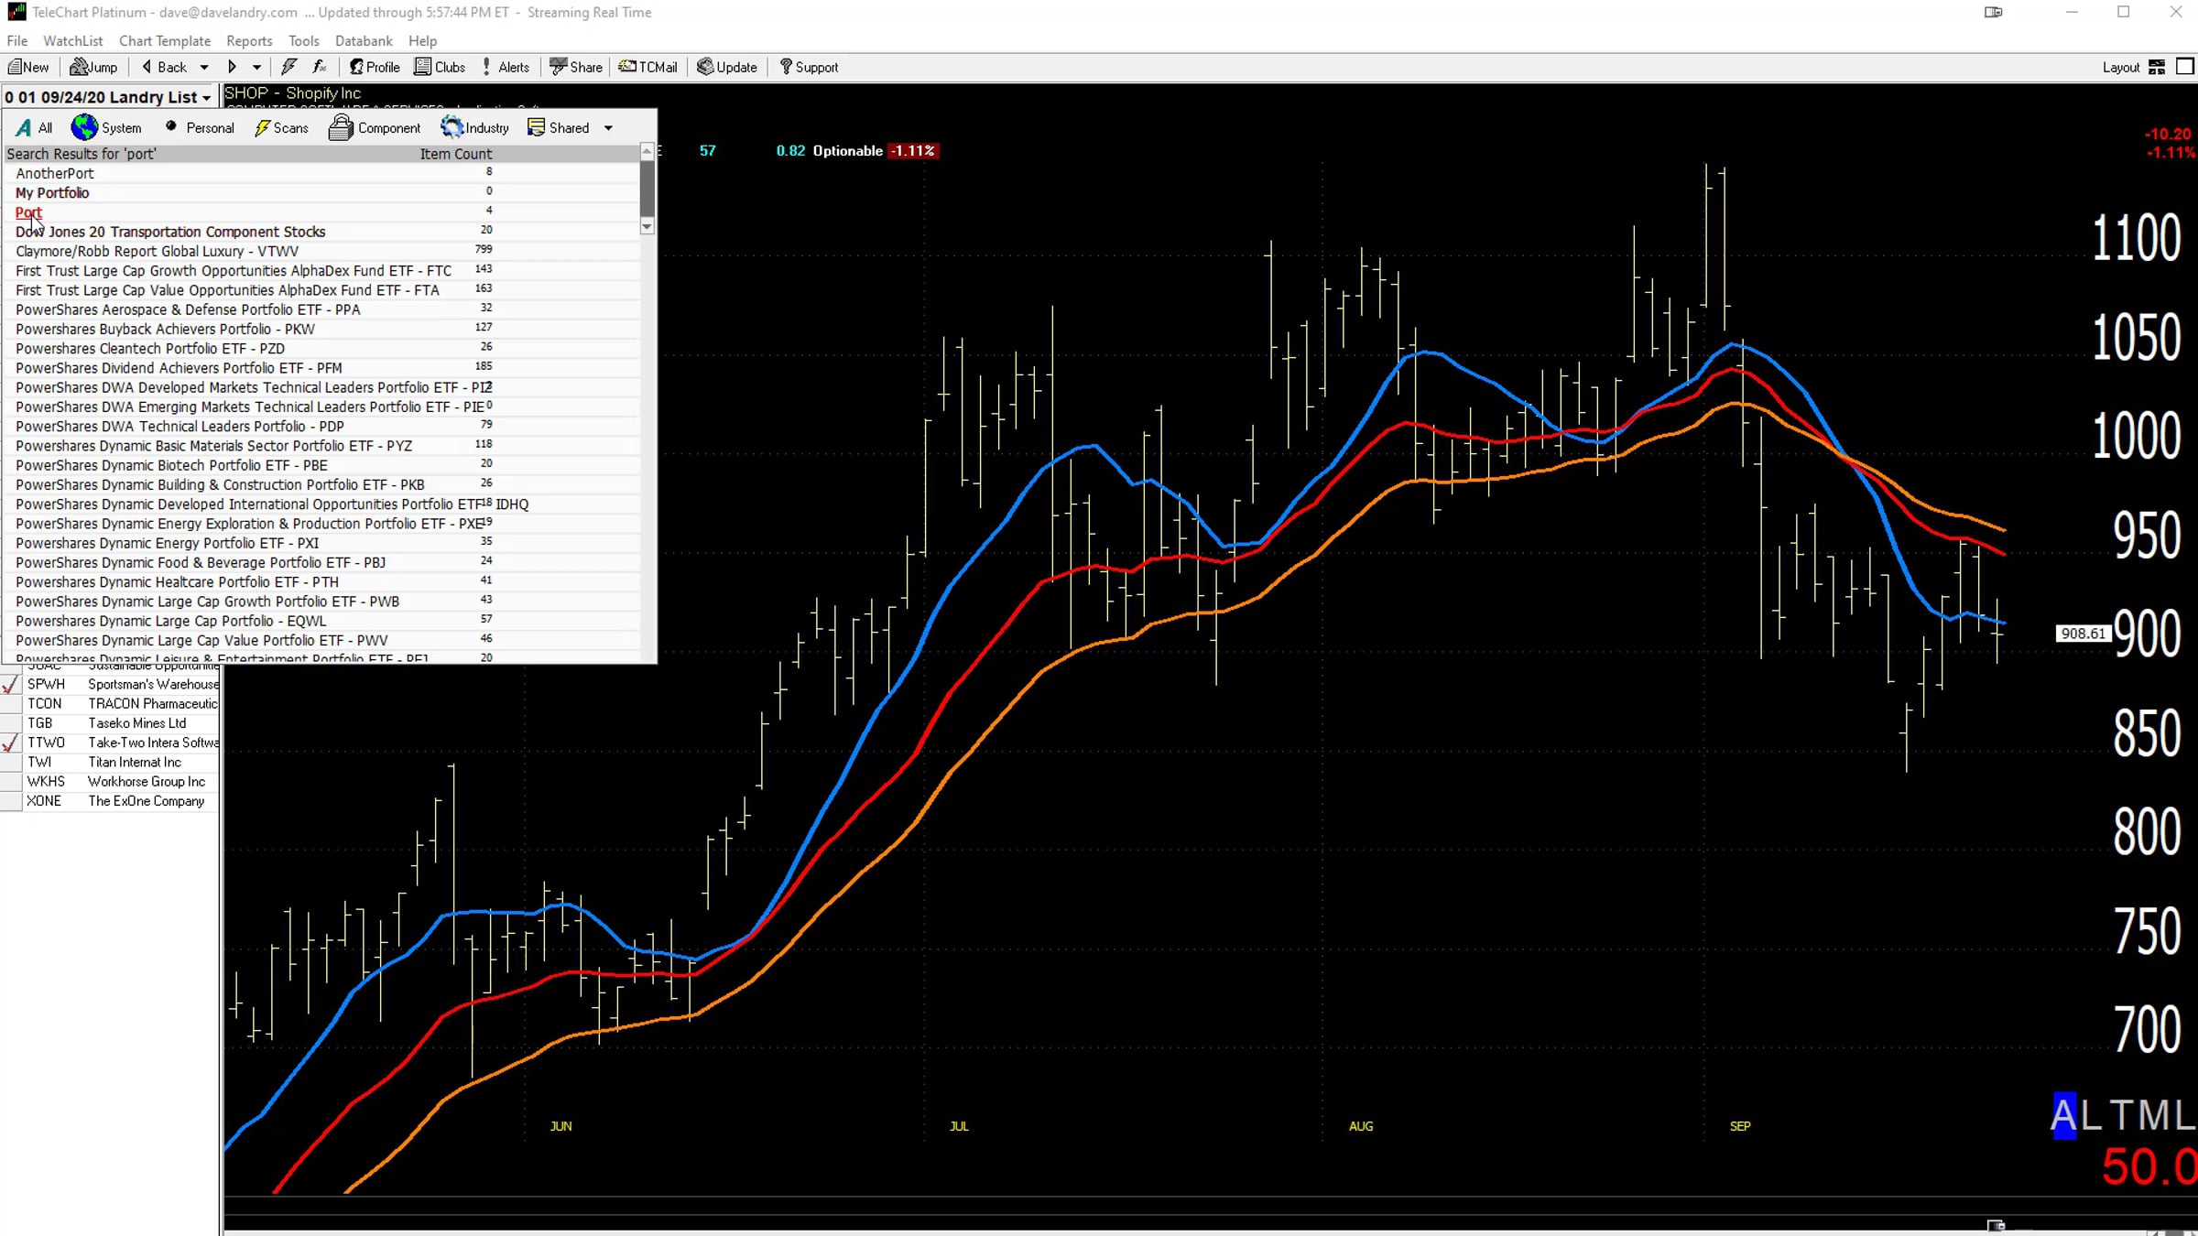Filter watchlists by Industry
The width and height of the screenshot is (2198, 1236).
pos(474,128)
